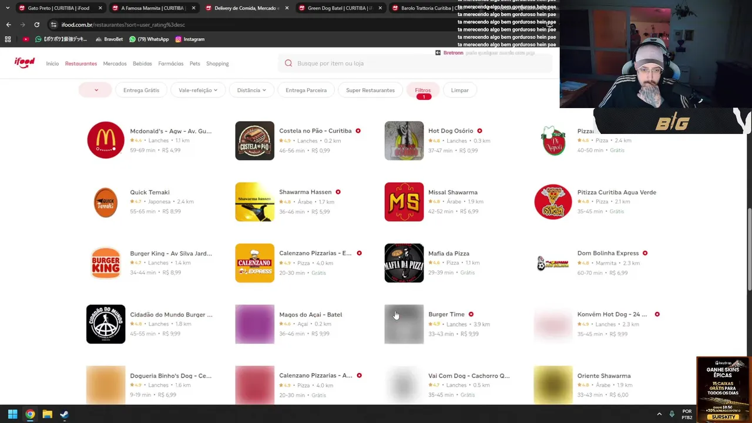Click the Limpar filters button
The image size is (752, 423).
460,90
